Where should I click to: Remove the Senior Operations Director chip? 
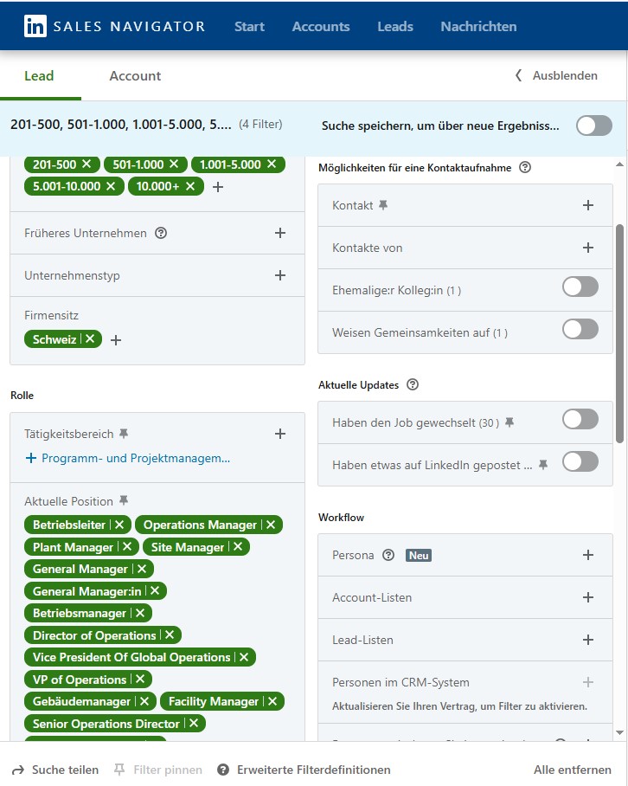194,723
